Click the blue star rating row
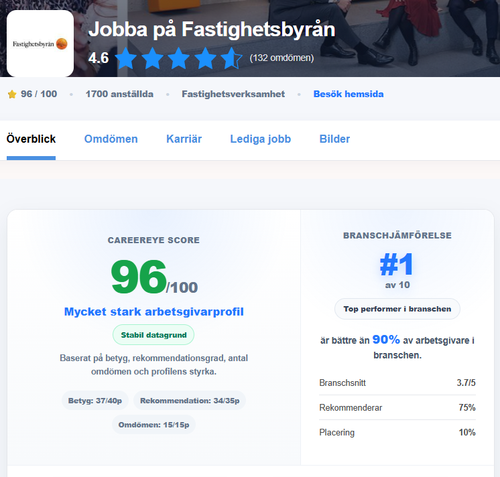Screen dimensions: 500x477 pyautogui.click(x=178, y=58)
